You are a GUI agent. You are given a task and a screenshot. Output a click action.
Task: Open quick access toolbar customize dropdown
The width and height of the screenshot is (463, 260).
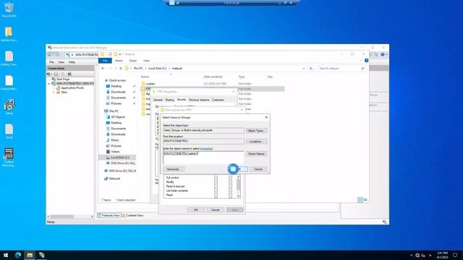pos(120,54)
